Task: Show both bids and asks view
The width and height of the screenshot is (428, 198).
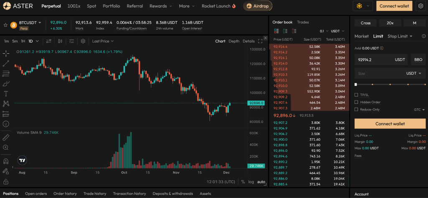Action: (x=276, y=31)
